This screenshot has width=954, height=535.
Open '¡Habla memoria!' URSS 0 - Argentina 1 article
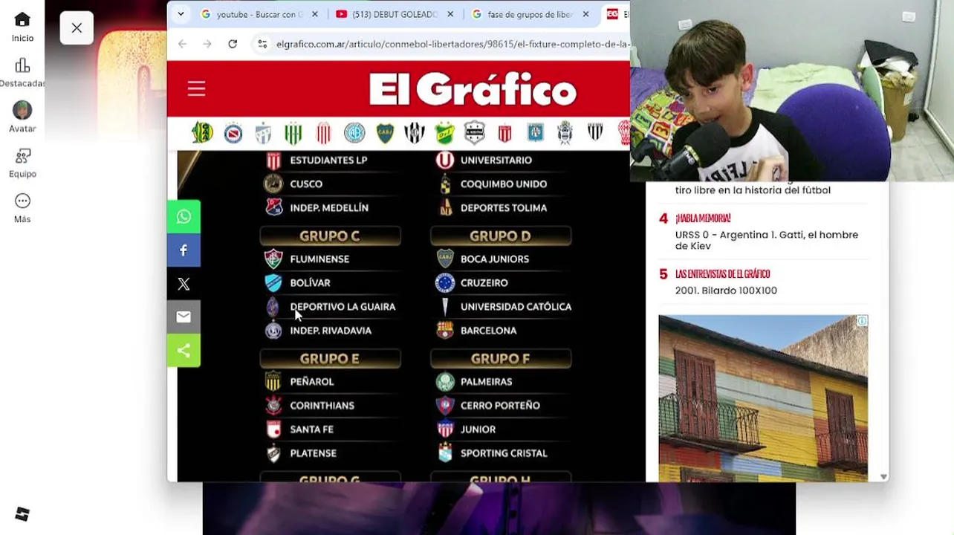pos(766,240)
